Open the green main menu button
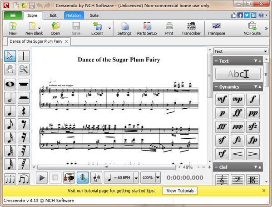The height and width of the screenshot is (207, 272). (13, 15)
